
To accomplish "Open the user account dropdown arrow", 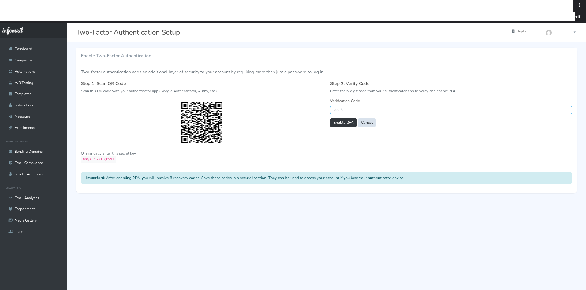I will point(574,32).
